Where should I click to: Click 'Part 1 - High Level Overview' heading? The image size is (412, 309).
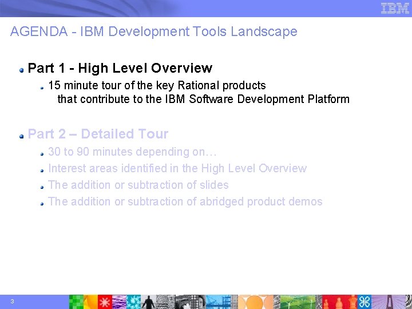point(120,68)
